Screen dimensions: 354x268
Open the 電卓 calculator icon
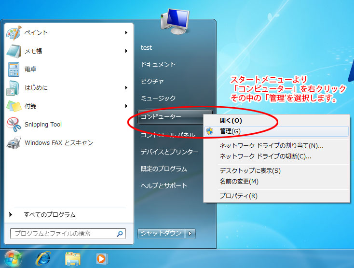click(x=14, y=70)
